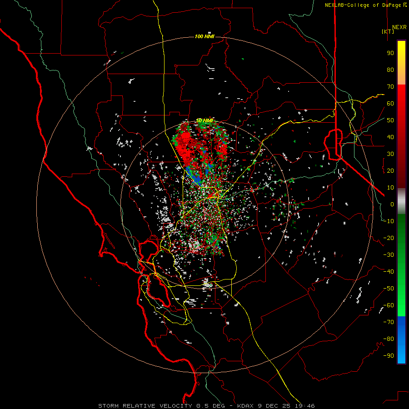Pick the "-30" scale value

point(389,255)
